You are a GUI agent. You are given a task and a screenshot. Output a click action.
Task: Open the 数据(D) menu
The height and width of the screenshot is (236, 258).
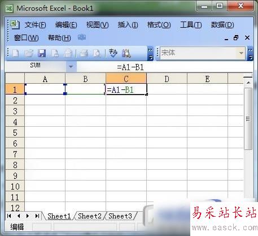pos(222,25)
